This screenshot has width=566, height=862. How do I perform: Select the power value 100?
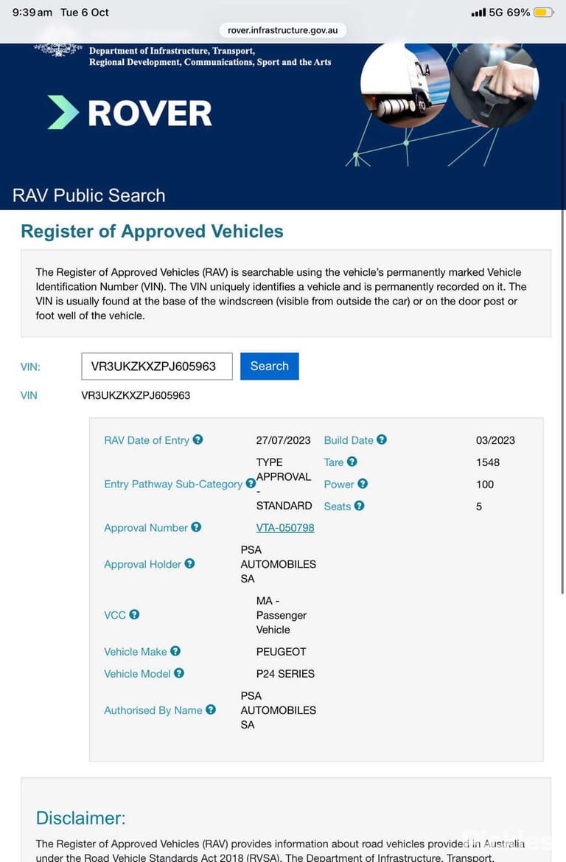coord(485,484)
